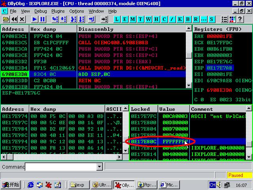
Task: Show Memory map with M button
Action: (x=132, y=19)
